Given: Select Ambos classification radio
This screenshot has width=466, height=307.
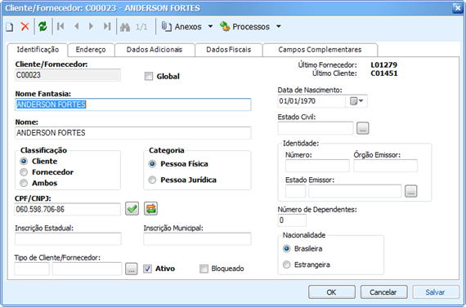Looking at the screenshot, I should [24, 183].
